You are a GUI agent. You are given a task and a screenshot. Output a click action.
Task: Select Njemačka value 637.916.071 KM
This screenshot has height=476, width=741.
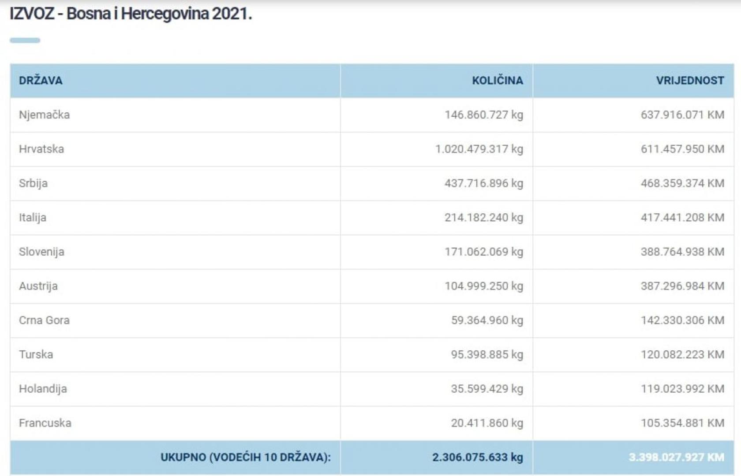682,115
